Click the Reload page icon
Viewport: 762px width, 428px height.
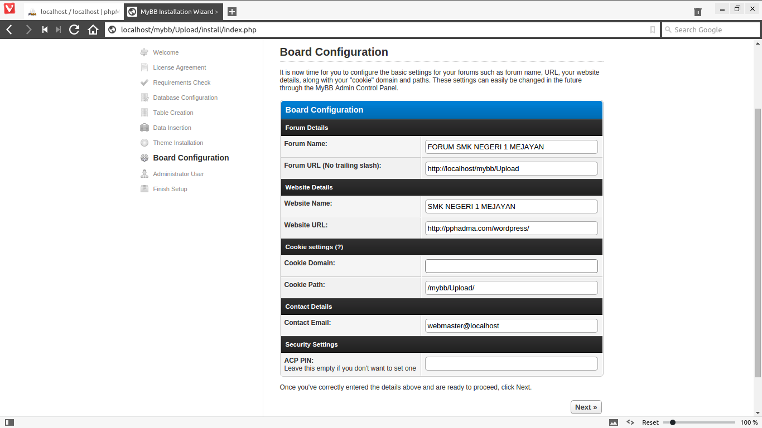point(74,30)
